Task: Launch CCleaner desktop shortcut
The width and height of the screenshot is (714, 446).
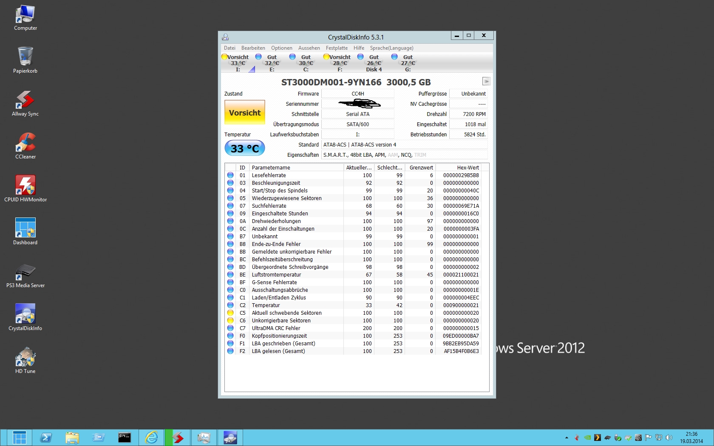Action: (25, 146)
